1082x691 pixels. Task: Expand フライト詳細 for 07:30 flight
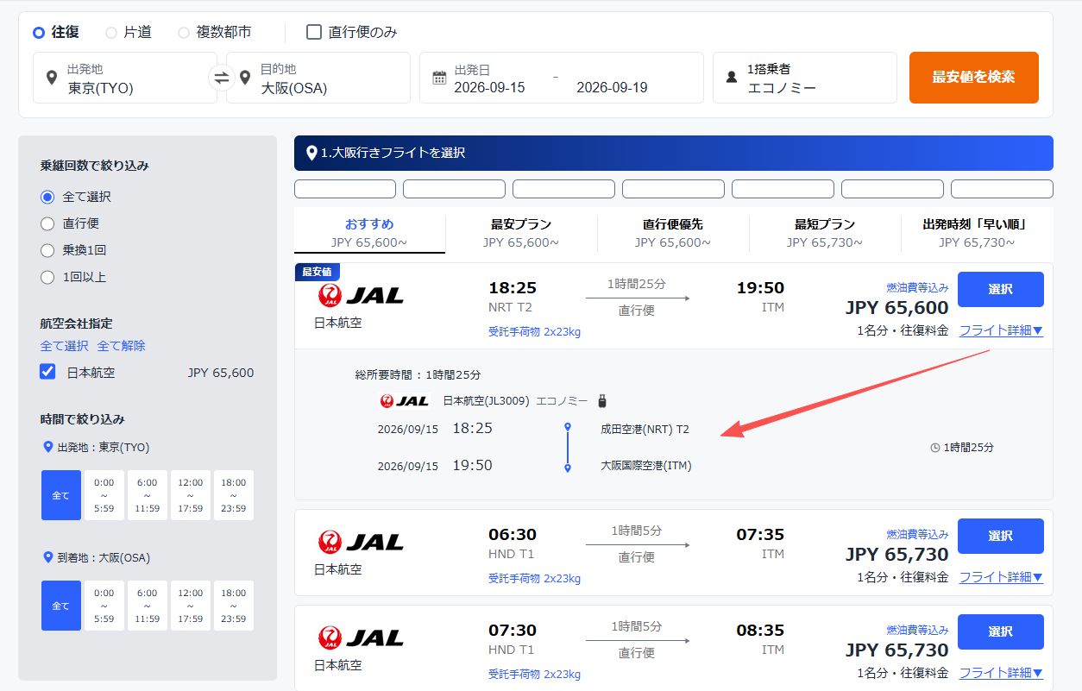pos(1001,672)
